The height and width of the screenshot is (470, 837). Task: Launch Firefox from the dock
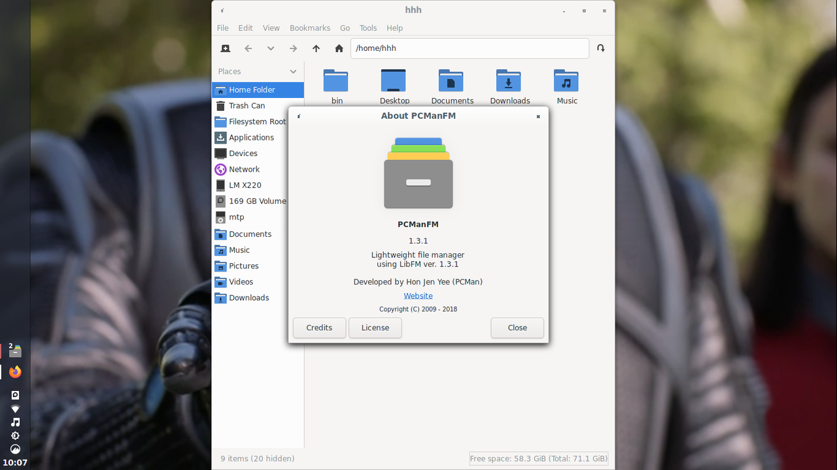(x=15, y=372)
